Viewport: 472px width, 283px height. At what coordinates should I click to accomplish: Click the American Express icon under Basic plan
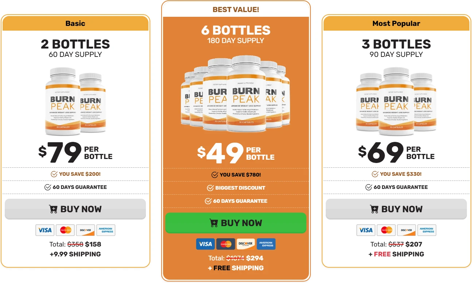coord(106,230)
